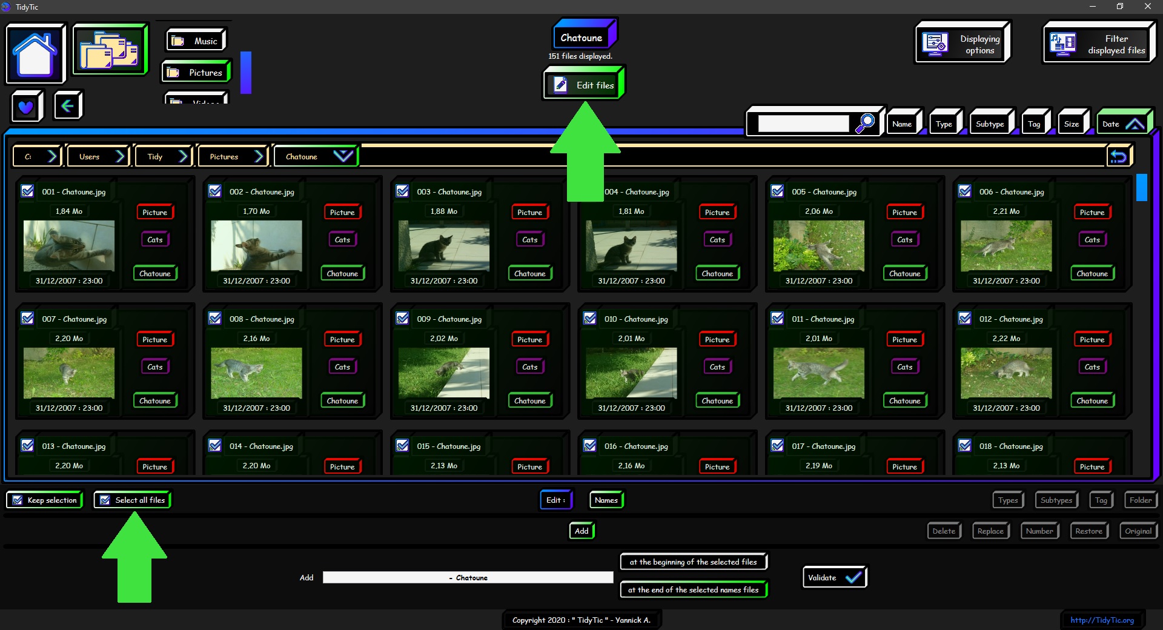Click the date on 011 - Chatoune.jpg
Viewport: 1163px width, 630px height.
click(819, 408)
